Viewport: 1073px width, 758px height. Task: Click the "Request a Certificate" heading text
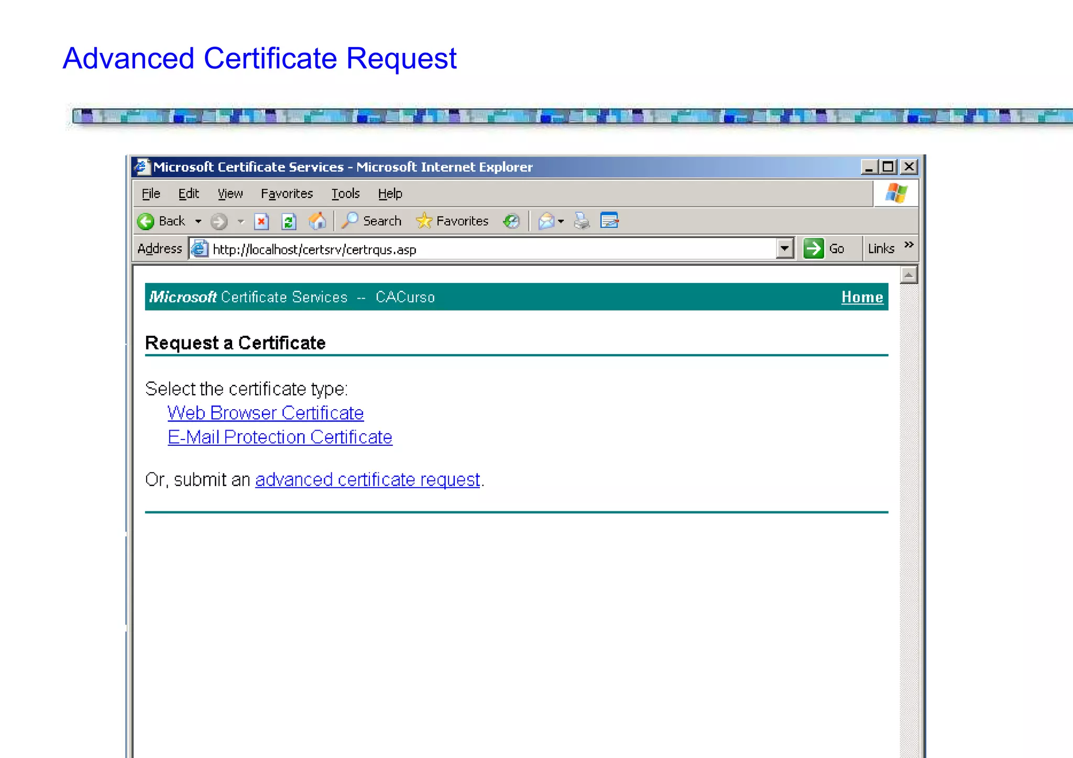click(235, 343)
